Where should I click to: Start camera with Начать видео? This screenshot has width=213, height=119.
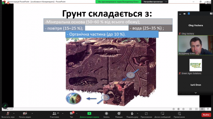click(25, 115)
